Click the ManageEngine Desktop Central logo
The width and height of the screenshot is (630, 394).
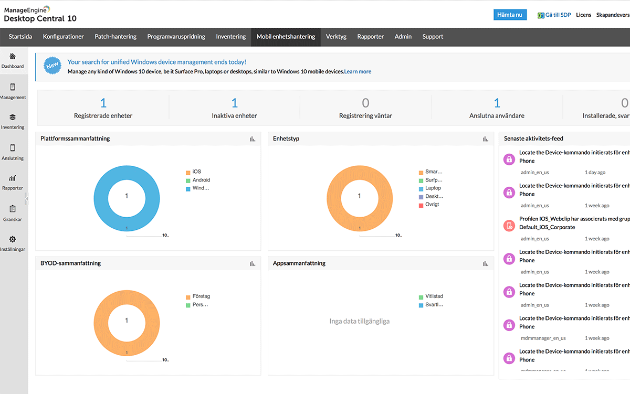(40, 14)
